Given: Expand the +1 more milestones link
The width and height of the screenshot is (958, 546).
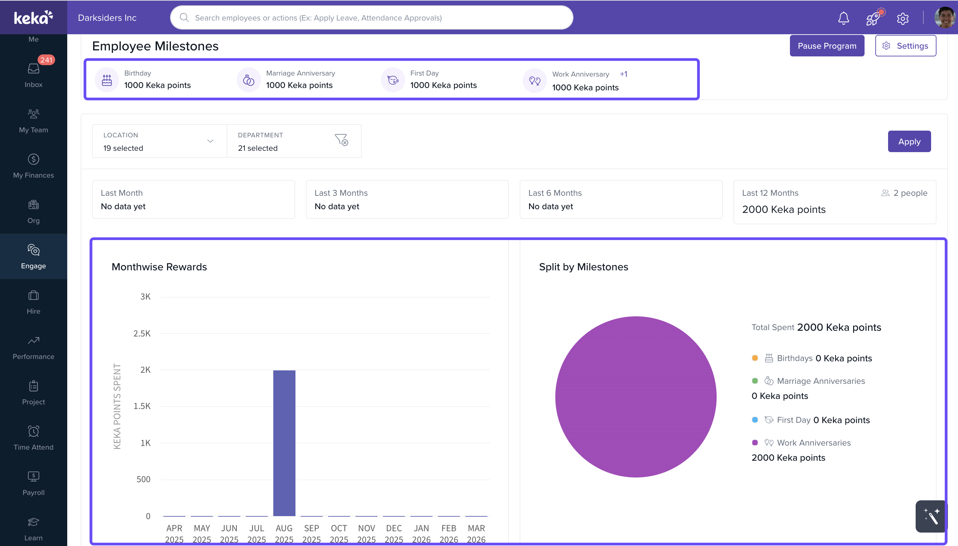Looking at the screenshot, I should (623, 74).
